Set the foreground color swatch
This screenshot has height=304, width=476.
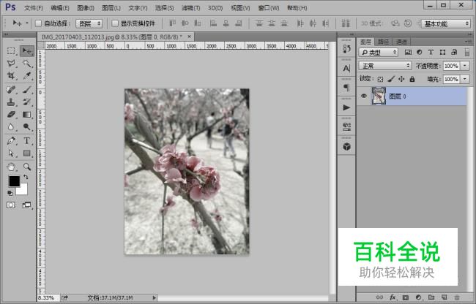point(13,180)
